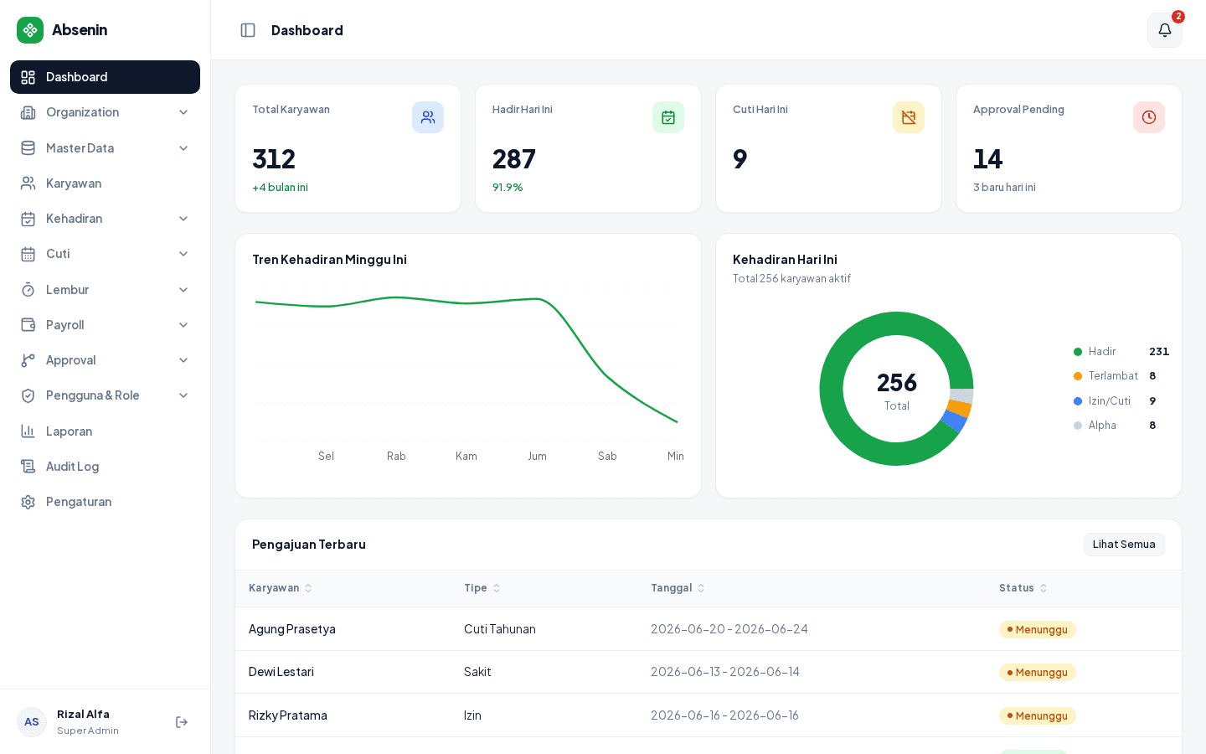Viewport: 1206px width, 754px height.
Task: Click the Absenin logo icon
Action: tap(30, 30)
